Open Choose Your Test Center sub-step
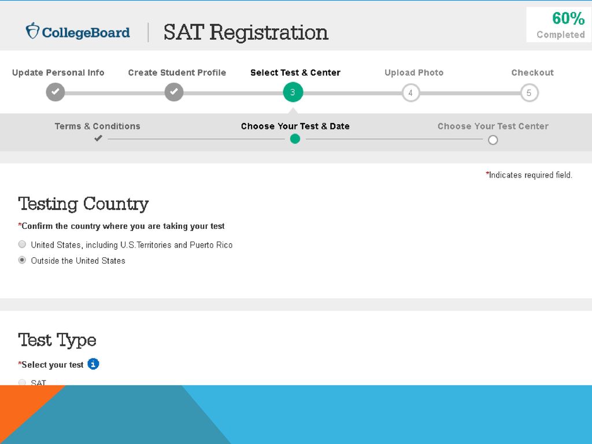The height and width of the screenshot is (444, 592). (493, 126)
